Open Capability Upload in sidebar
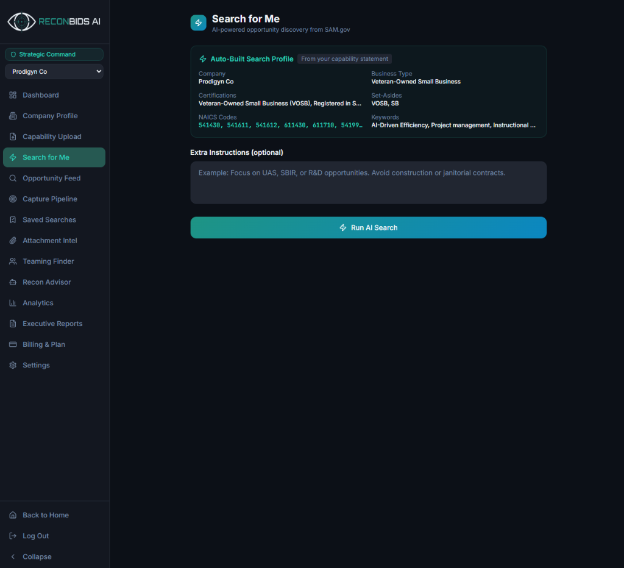Image resolution: width=624 pixels, height=568 pixels. coord(54,137)
